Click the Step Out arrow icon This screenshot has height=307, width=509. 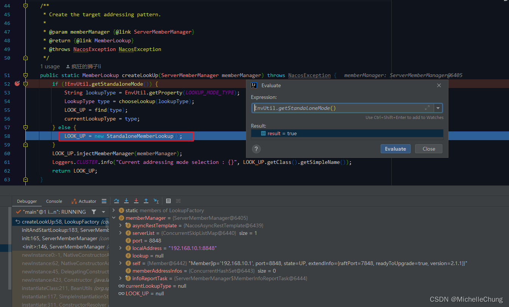pyautogui.click(x=146, y=201)
